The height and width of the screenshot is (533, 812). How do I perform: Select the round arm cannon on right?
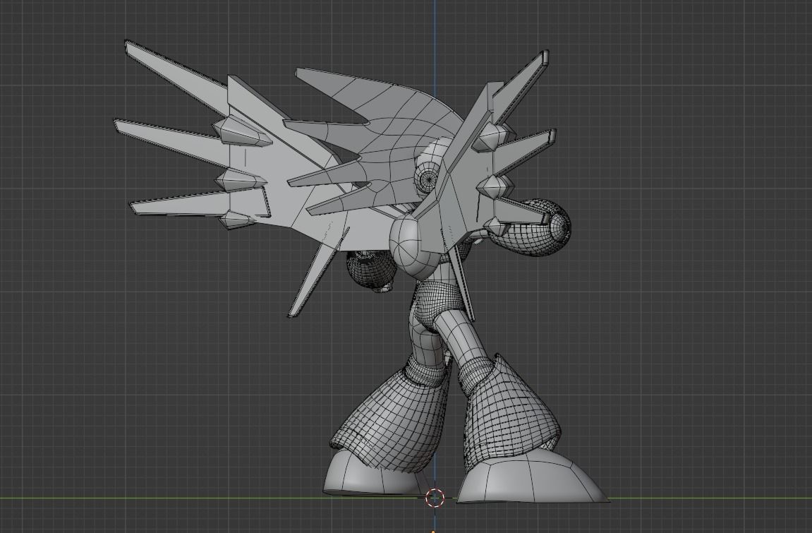tap(531, 228)
